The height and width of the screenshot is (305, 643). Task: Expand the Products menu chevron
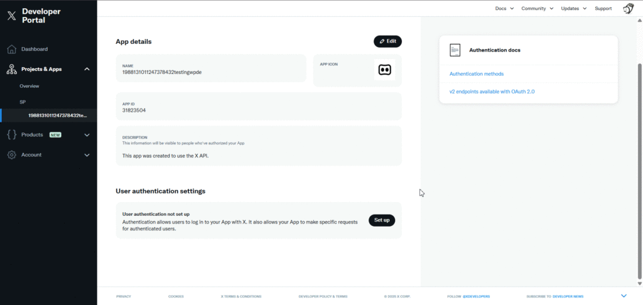point(87,135)
